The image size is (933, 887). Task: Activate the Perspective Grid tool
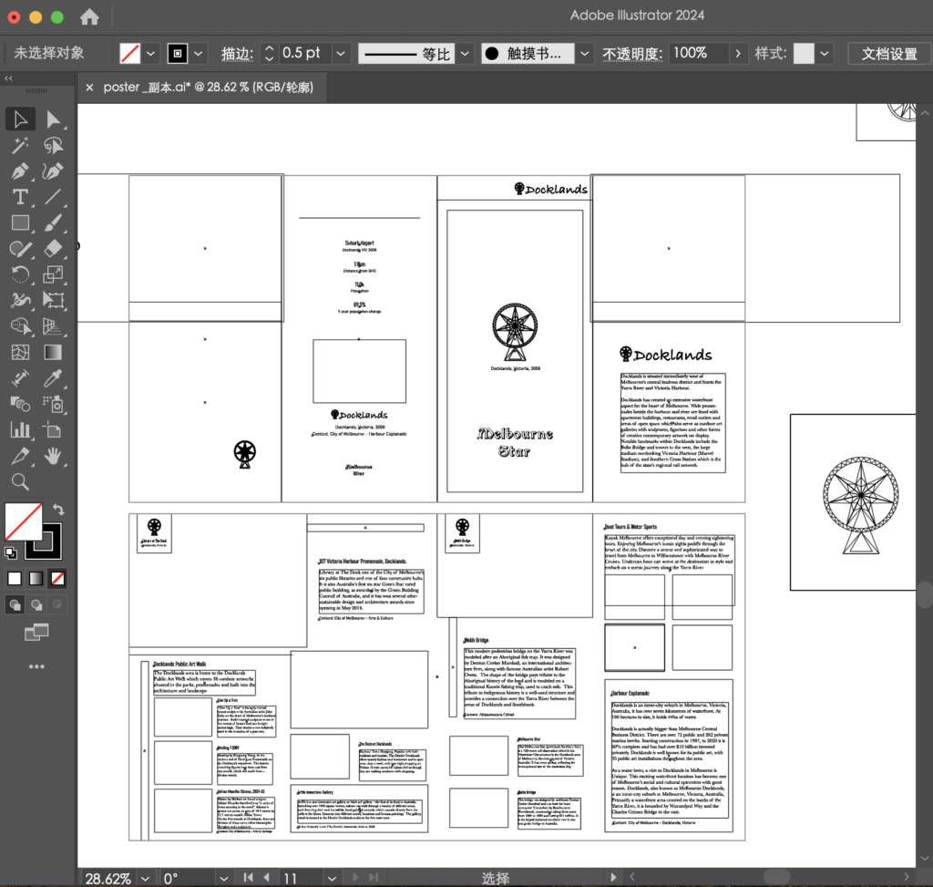click(54, 326)
